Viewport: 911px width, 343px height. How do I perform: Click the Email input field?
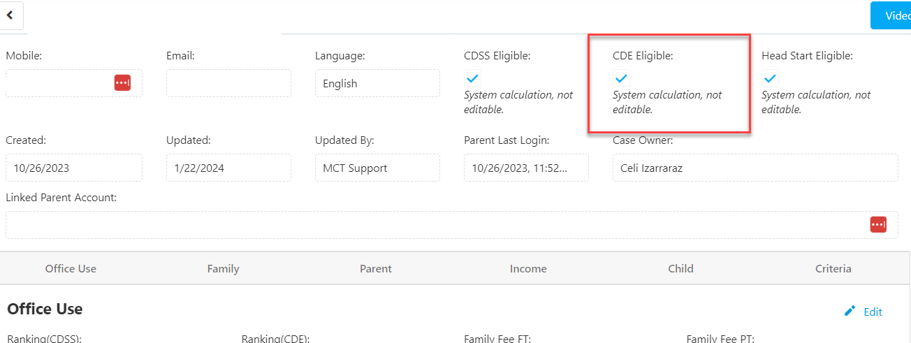click(228, 83)
